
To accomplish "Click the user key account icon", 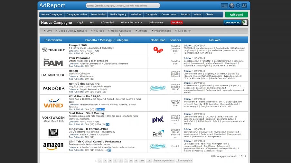I will (244, 5).
